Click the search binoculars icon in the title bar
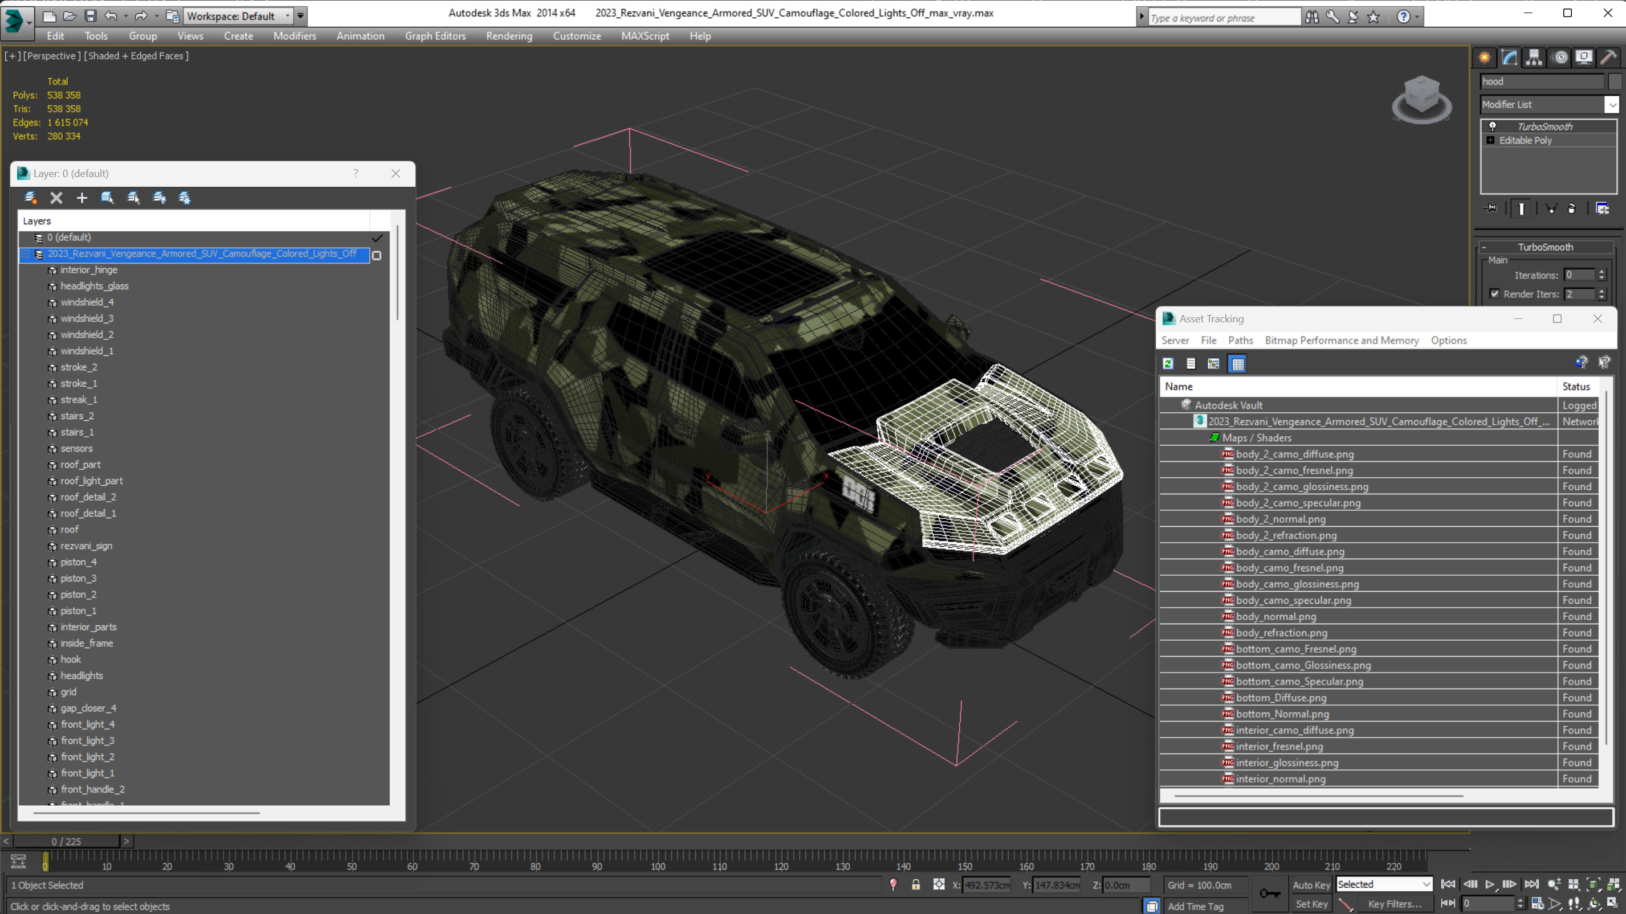The width and height of the screenshot is (1626, 914). [x=1311, y=17]
